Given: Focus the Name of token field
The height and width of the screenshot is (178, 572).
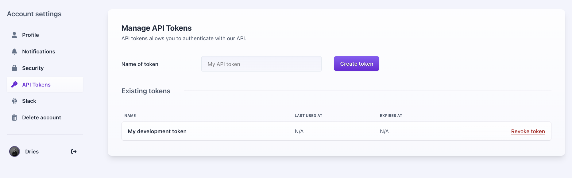Looking at the screenshot, I should click(261, 64).
